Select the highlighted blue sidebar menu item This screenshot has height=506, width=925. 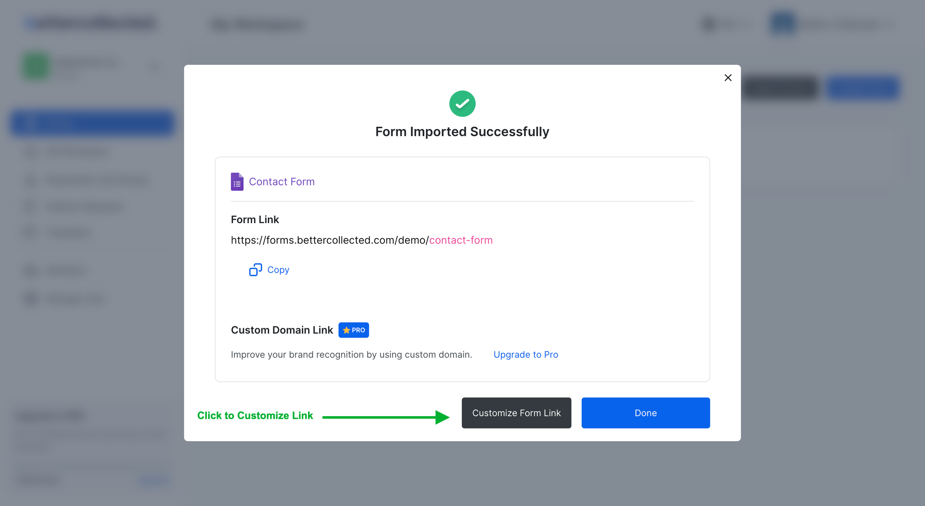[x=92, y=123]
